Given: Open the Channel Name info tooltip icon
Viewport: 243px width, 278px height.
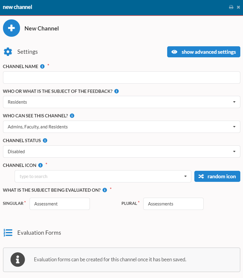Looking at the screenshot, I should pos(42,67).
